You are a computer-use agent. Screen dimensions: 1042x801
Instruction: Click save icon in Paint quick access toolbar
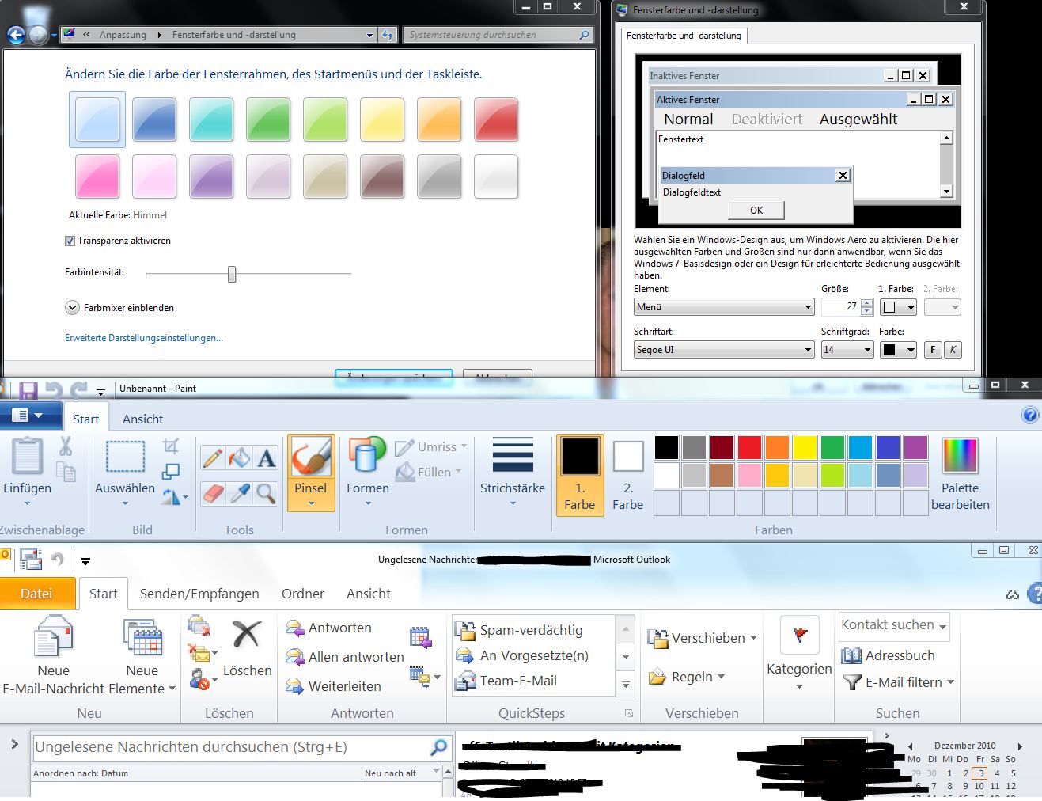[28, 389]
